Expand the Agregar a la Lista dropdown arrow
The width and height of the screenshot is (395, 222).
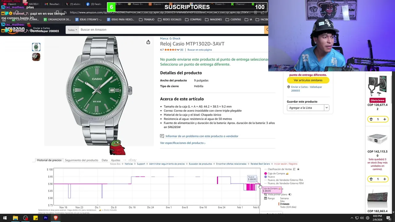(x=326, y=108)
